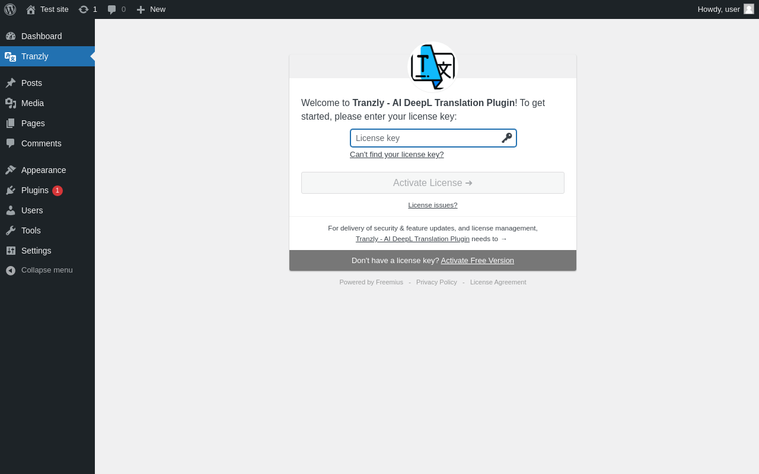Viewport: 759px width, 474px height.
Task: Open the Tools menu item
Action: (x=47, y=230)
